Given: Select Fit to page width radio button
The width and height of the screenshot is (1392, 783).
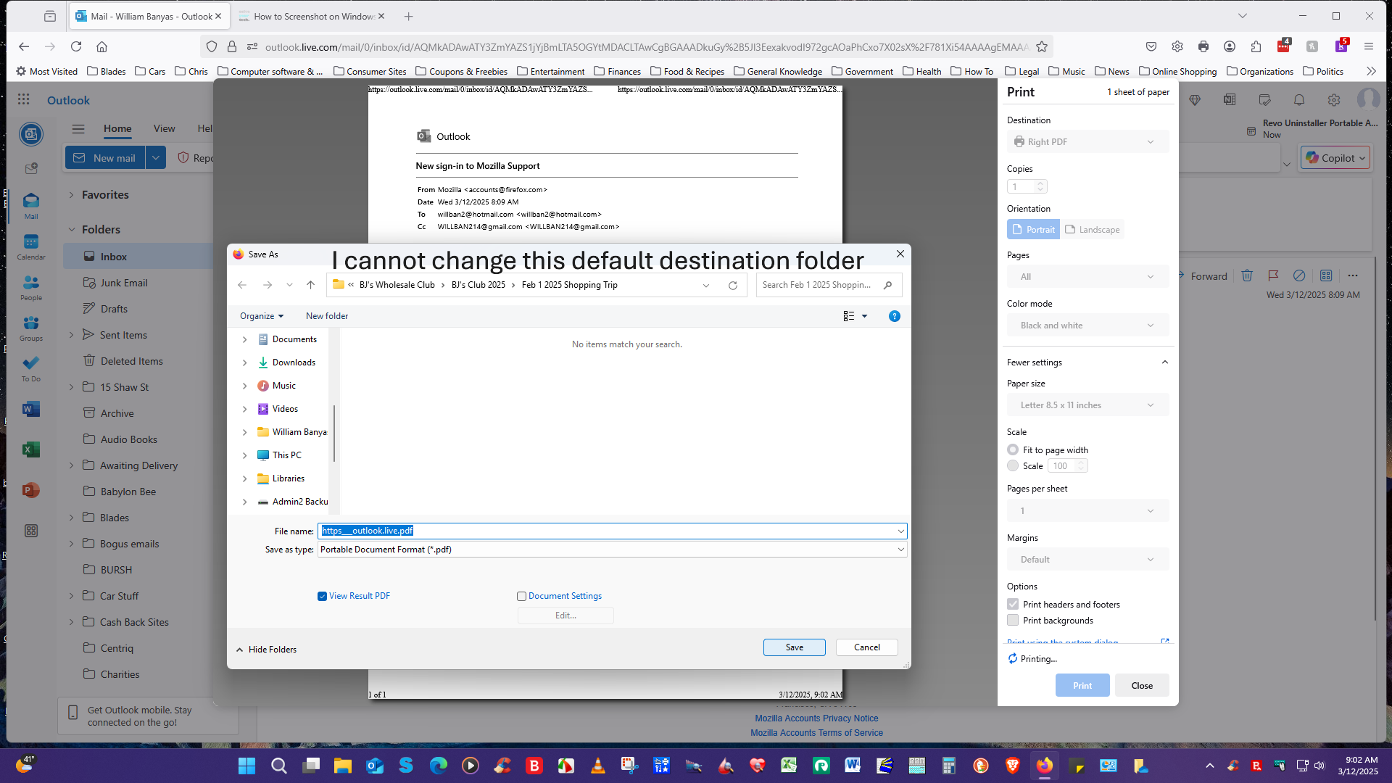Looking at the screenshot, I should pyautogui.click(x=1013, y=450).
